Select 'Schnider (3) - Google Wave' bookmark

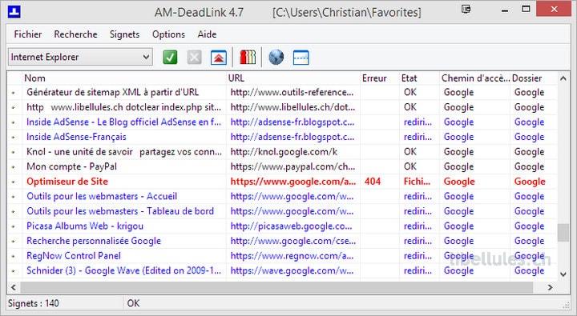tap(123, 270)
